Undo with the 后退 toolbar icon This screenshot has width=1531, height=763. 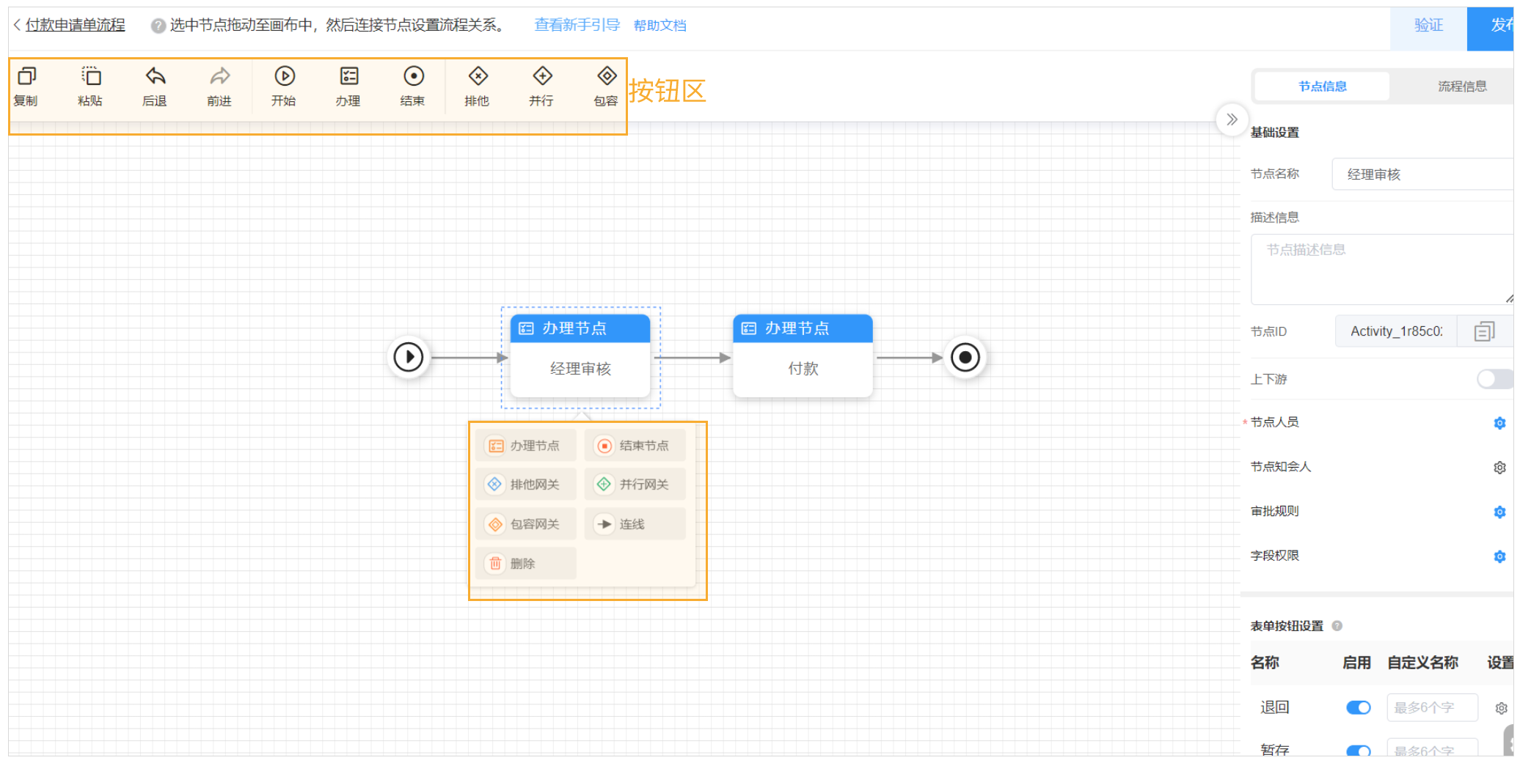pyautogui.click(x=155, y=77)
